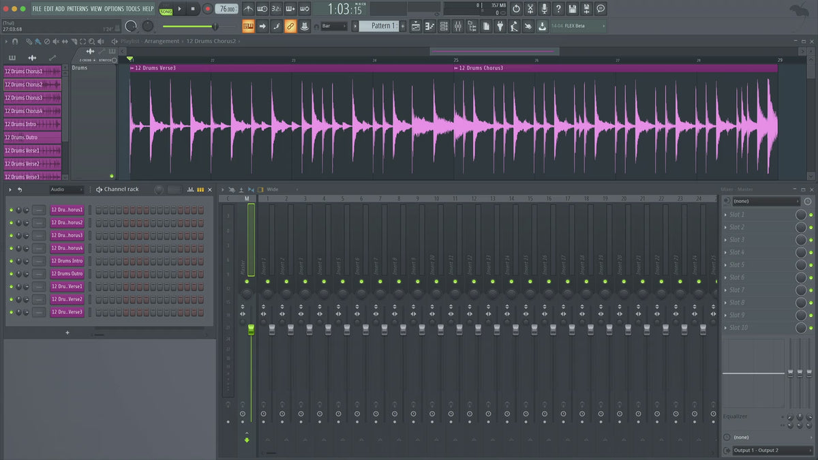
Task: Open the Mixer with the toolbar icon
Action: [x=457, y=26]
